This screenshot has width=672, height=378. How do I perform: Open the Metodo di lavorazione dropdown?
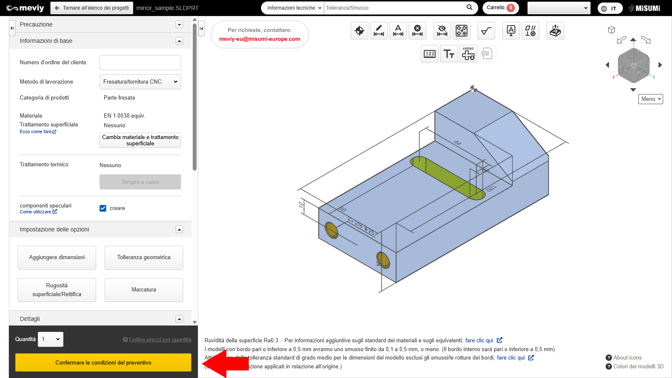[x=140, y=82]
